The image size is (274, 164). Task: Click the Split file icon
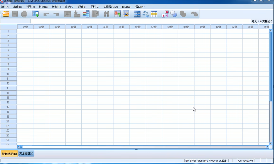click(x=137, y=14)
